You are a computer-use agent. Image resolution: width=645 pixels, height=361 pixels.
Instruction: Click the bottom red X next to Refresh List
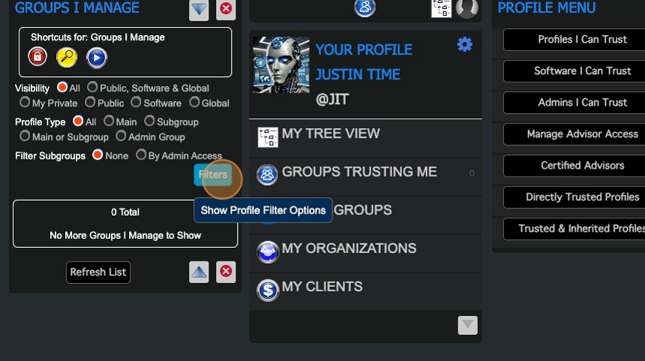coord(226,271)
